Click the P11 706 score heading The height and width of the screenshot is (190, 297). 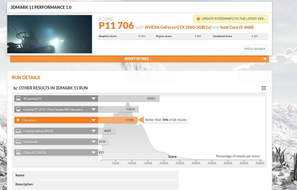click(x=116, y=26)
